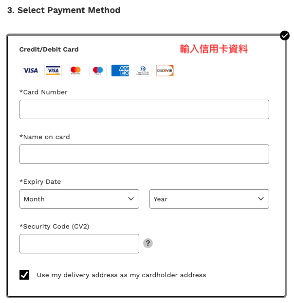This screenshot has height=303, width=294.
Task: Click the Select Payment Method heading
Action: 64,10
